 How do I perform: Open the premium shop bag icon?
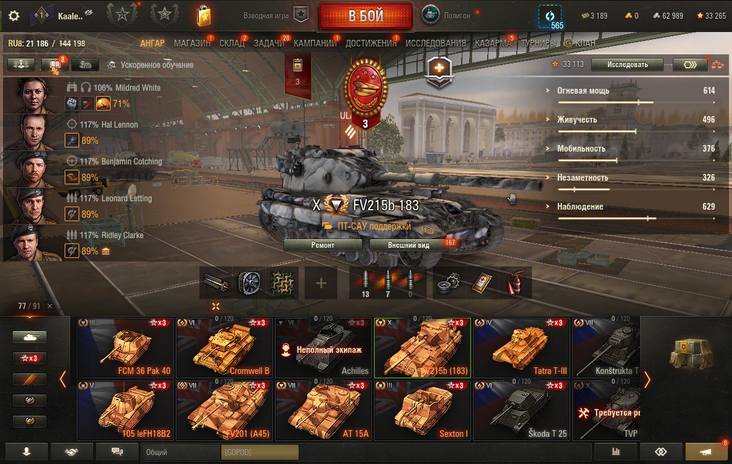tap(204, 16)
